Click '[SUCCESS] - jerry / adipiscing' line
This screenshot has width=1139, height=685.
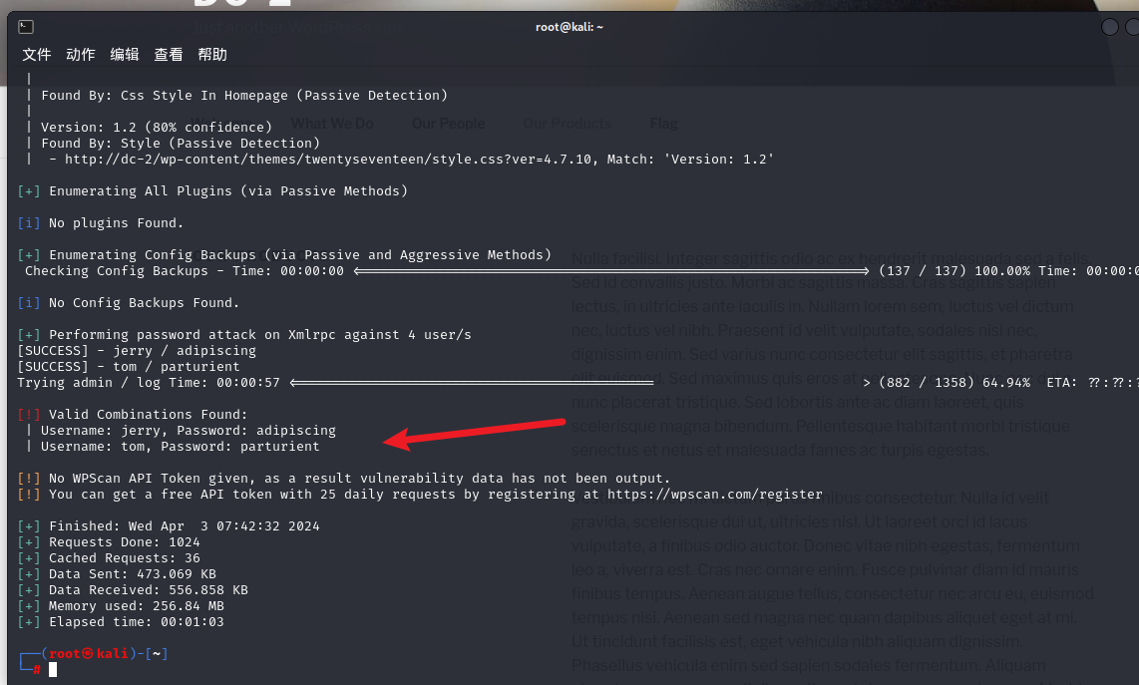point(137,350)
